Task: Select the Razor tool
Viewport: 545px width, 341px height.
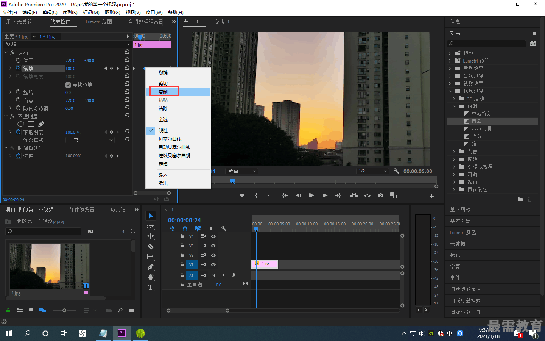Action: pos(151,246)
